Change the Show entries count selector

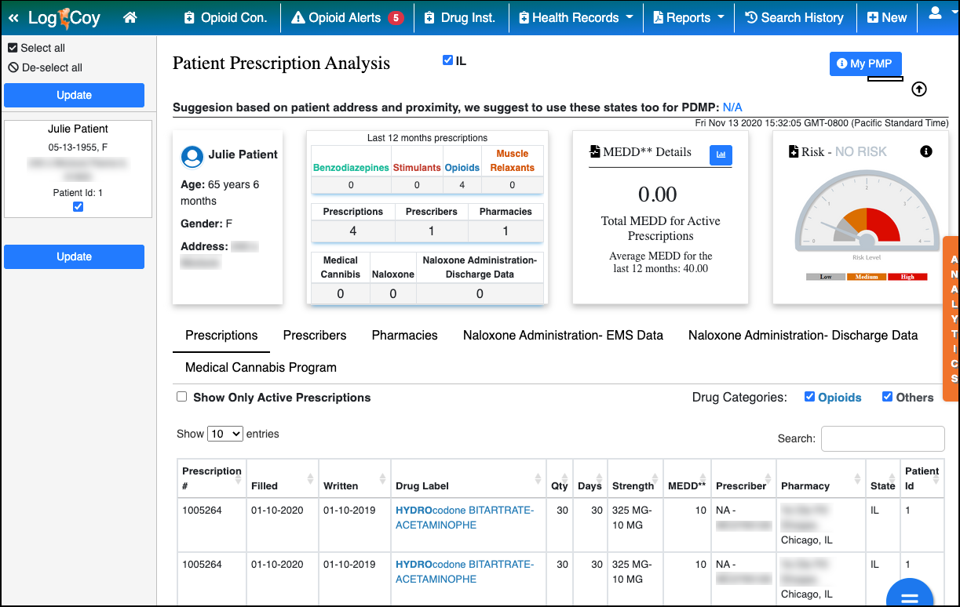(224, 434)
